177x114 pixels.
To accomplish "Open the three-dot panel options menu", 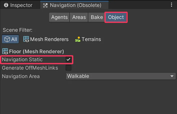I will [x=172, y=5].
